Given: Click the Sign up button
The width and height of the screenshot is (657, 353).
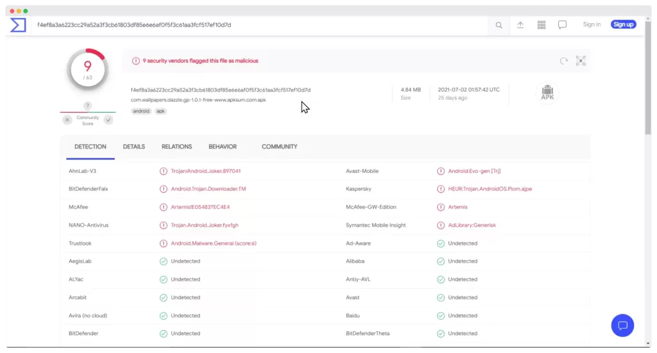Looking at the screenshot, I should tap(623, 25).
